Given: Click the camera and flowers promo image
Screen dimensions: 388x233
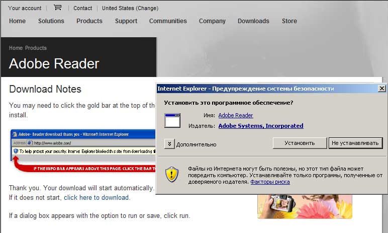Looking at the screenshot, I should [305, 206].
